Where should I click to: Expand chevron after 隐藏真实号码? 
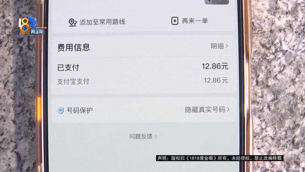pyautogui.click(x=228, y=109)
